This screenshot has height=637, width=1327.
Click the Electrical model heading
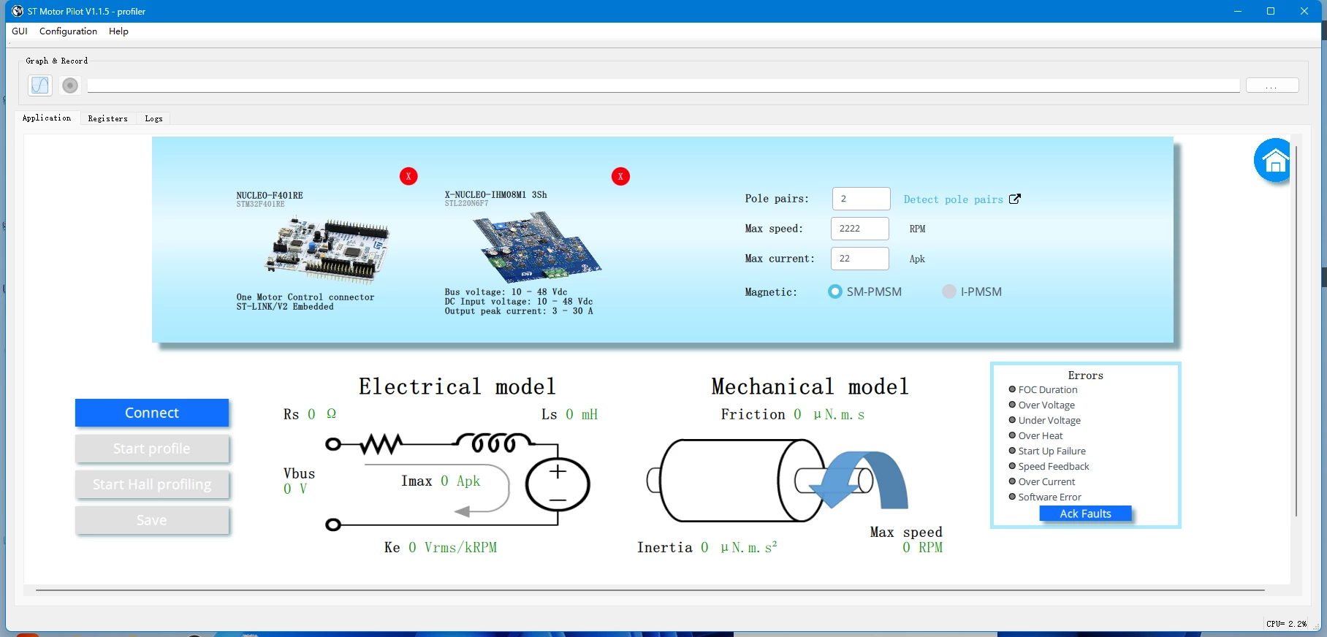[x=457, y=386]
